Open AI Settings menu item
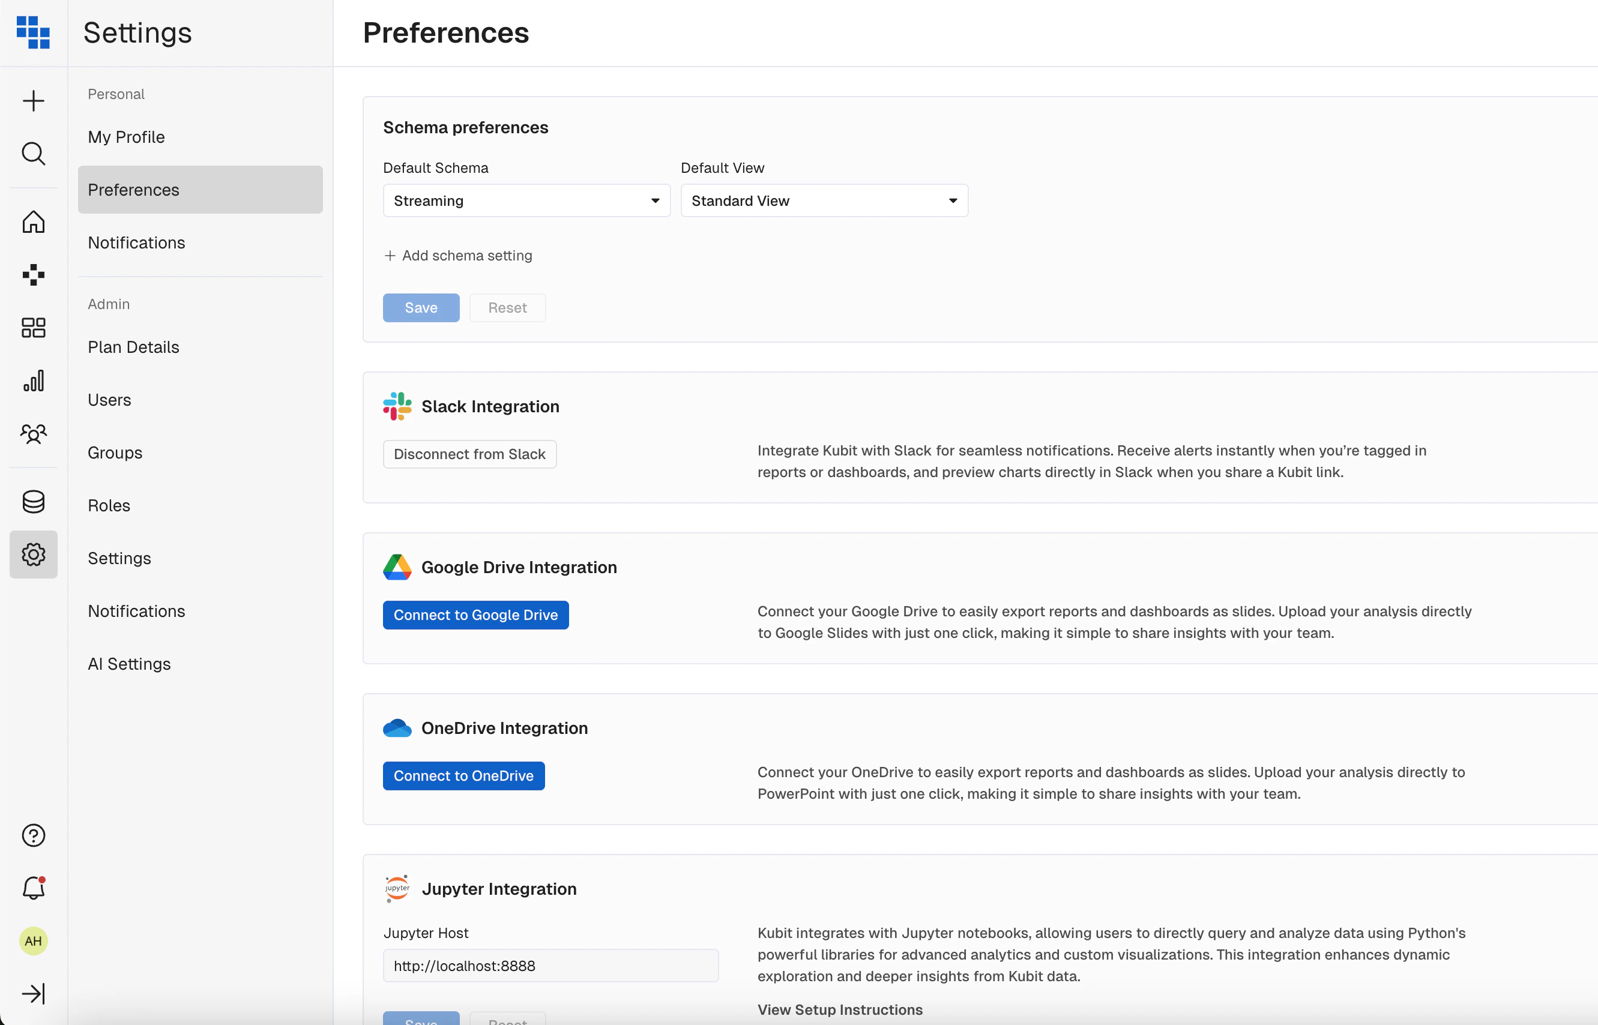Image resolution: width=1598 pixels, height=1025 pixels. pos(129,664)
